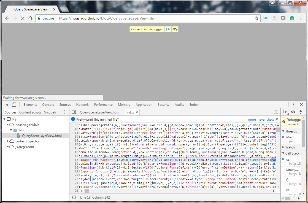Go back to the previous page
The width and height of the screenshot is (308, 203).
[7, 18]
